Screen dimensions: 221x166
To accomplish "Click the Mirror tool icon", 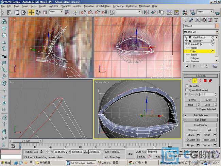I will click(147, 13).
